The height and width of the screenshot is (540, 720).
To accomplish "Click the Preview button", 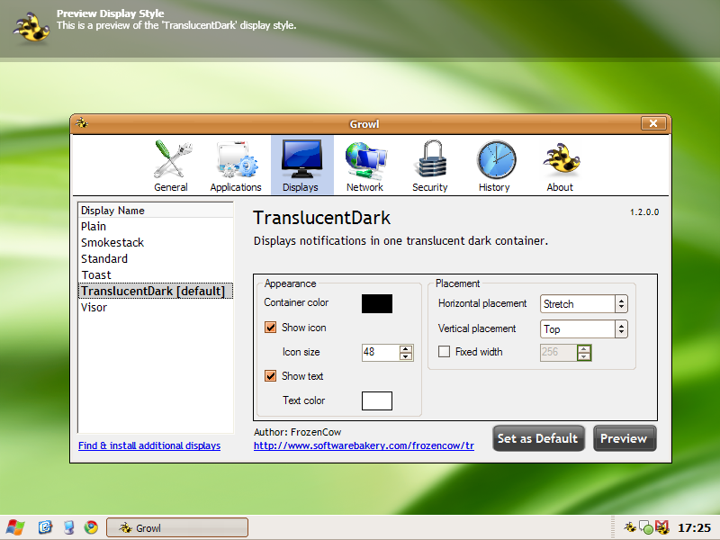I will coord(625,438).
